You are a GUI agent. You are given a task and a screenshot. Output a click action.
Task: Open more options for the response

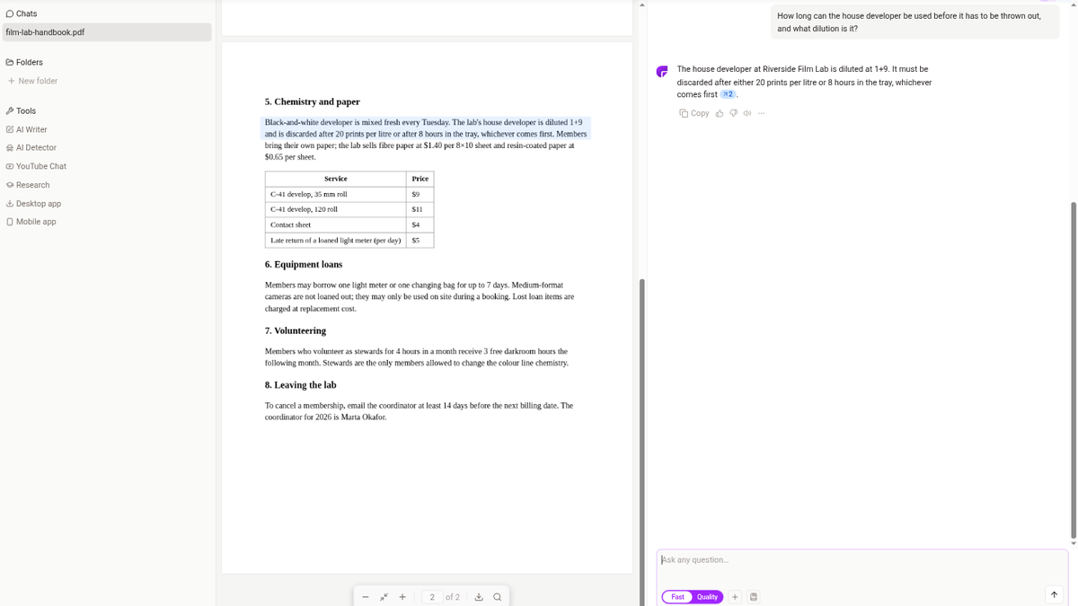point(761,113)
